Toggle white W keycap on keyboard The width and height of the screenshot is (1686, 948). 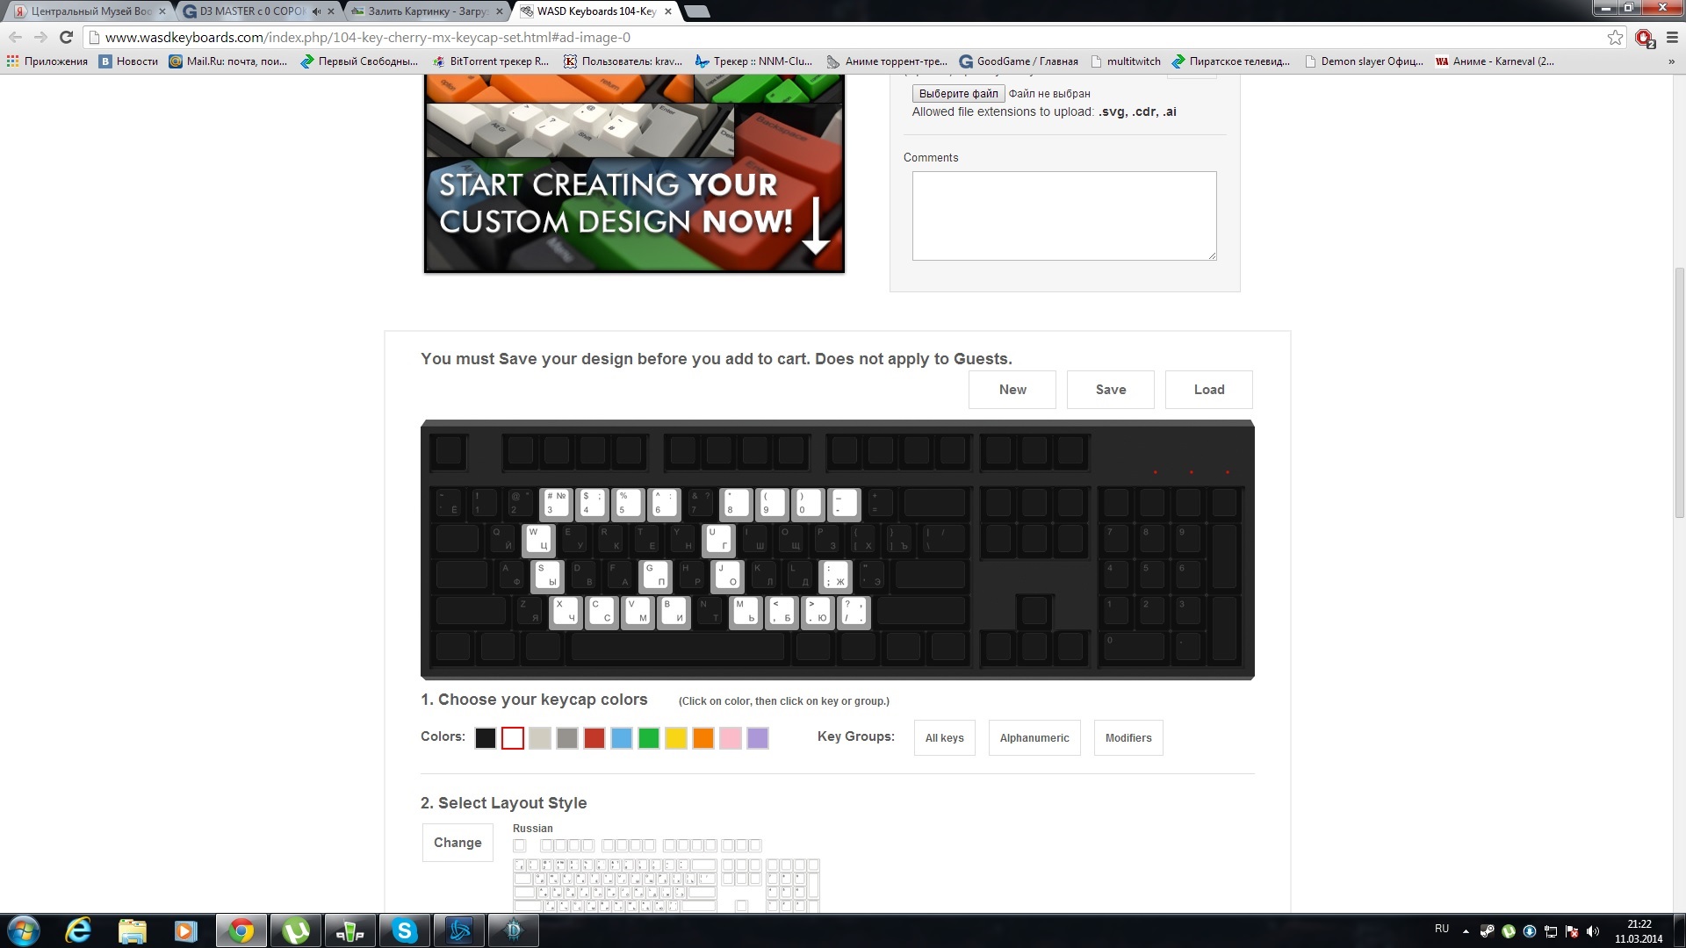(x=538, y=539)
